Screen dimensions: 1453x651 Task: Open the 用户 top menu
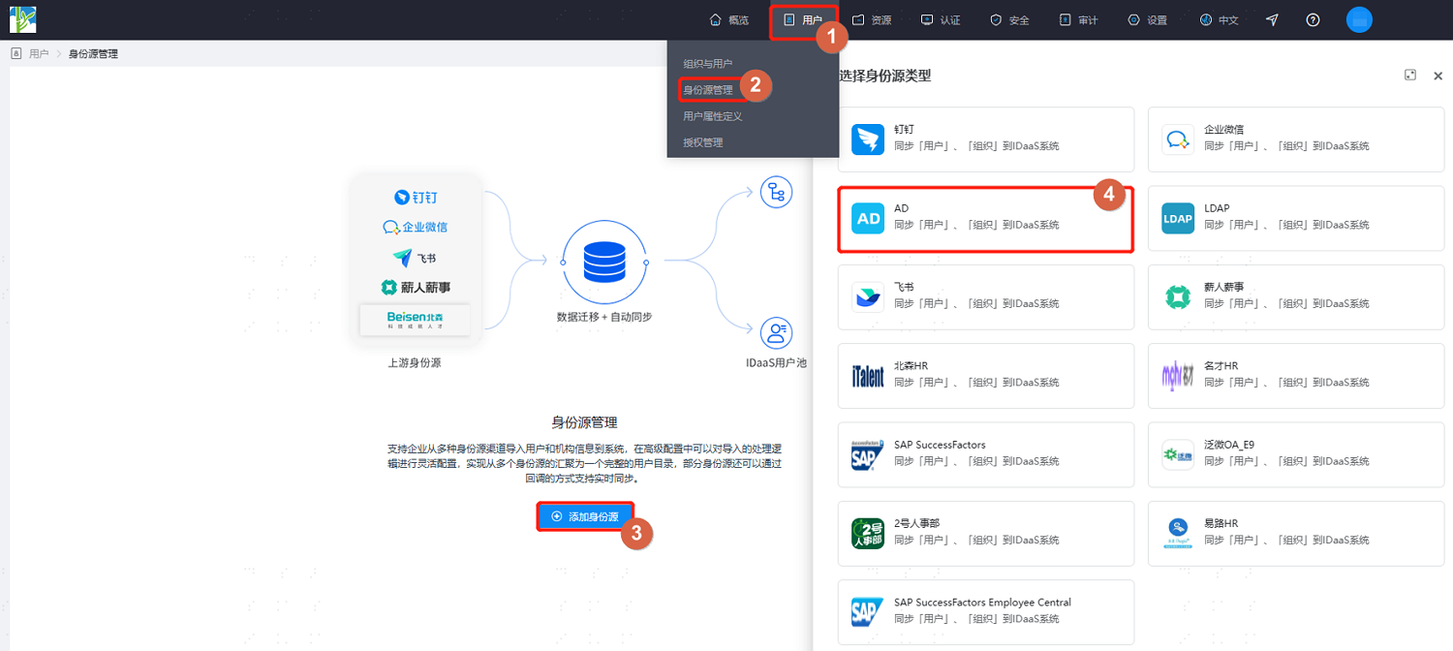point(804,19)
